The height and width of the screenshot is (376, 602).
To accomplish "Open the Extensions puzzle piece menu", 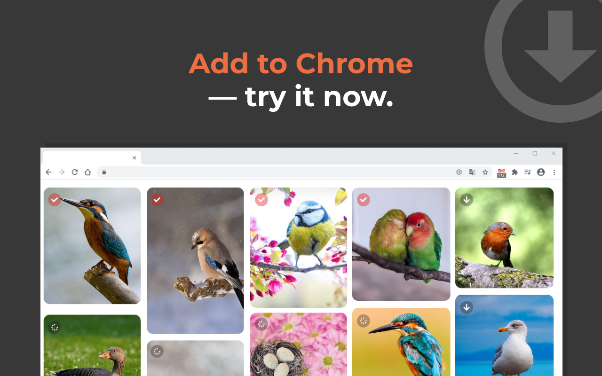I will 515,172.
